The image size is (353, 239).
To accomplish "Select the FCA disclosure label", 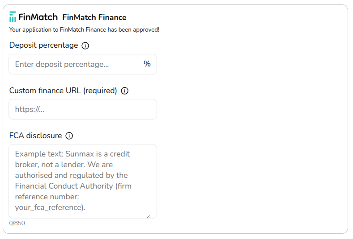I will tap(35, 136).
